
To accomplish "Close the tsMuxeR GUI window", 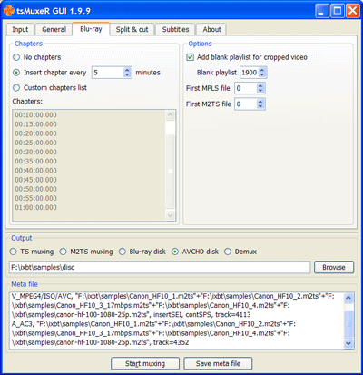I will [x=353, y=11].
